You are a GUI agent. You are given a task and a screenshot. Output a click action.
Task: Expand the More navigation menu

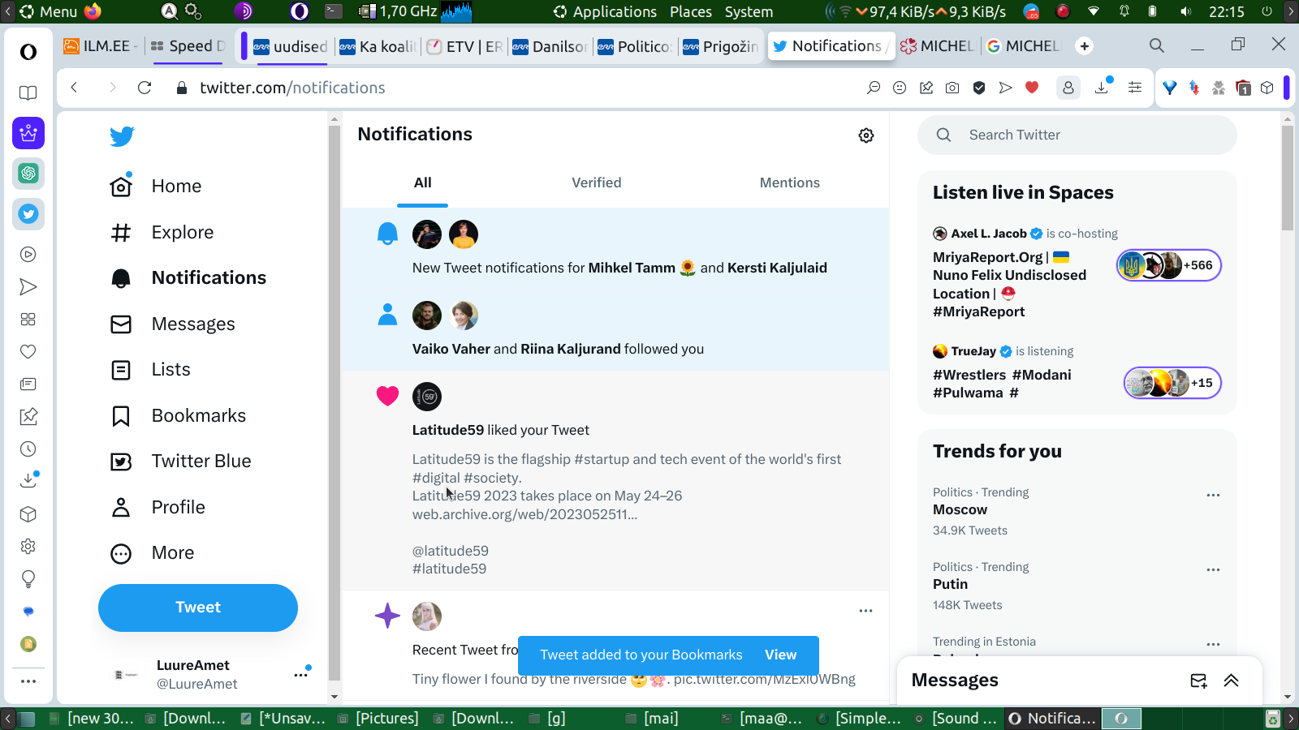153,553
